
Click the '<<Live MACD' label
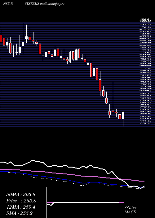[x=131, y=210]
